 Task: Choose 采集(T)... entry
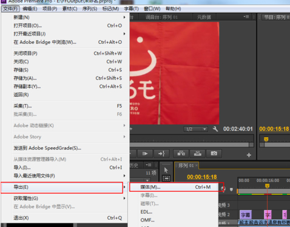pyautogui.click(x=66, y=106)
